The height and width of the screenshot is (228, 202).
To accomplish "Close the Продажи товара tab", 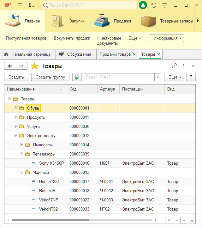I will coord(134,54).
